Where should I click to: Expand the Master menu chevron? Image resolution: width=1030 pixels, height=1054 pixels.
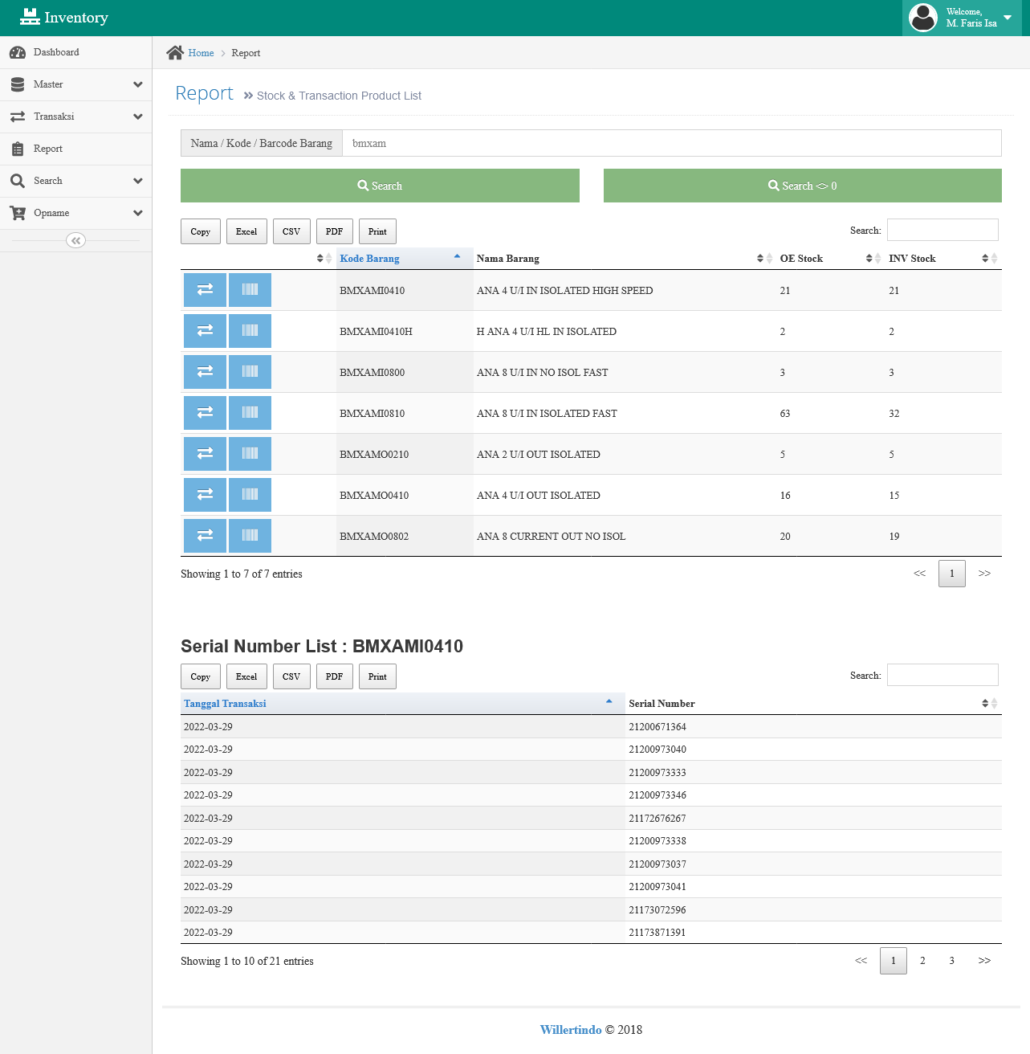(138, 84)
